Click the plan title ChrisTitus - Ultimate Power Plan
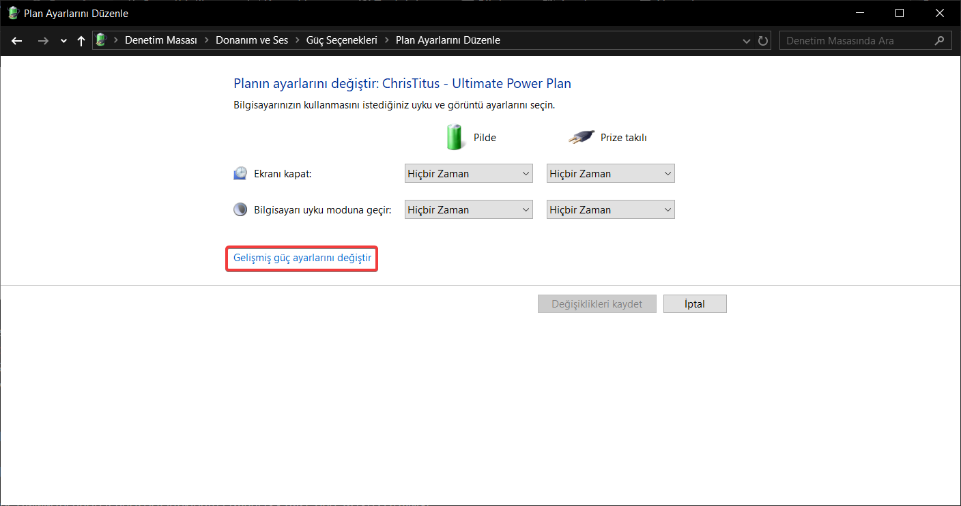This screenshot has height=506, width=961. coord(476,83)
